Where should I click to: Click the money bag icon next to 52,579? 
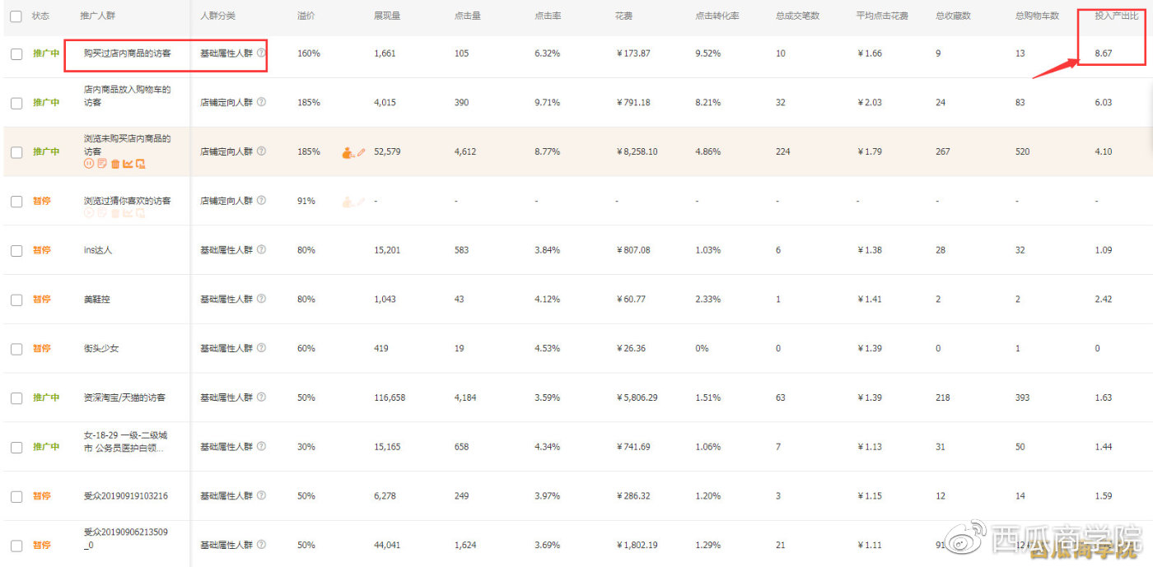pyautogui.click(x=348, y=151)
